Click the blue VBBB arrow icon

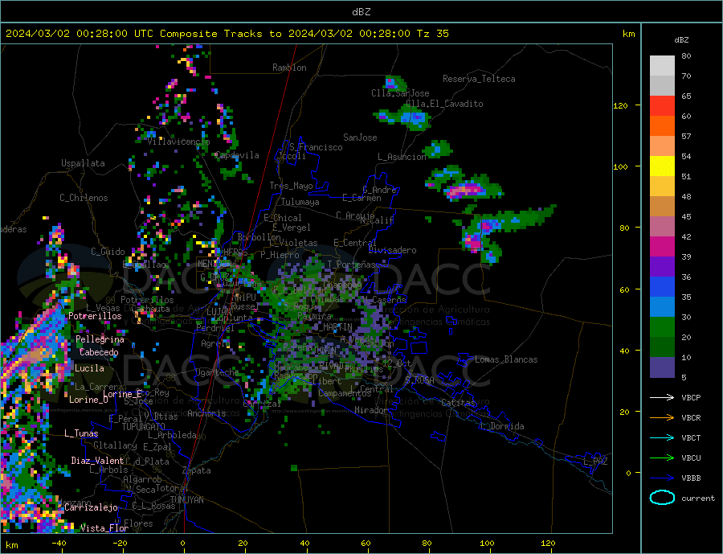tap(662, 478)
